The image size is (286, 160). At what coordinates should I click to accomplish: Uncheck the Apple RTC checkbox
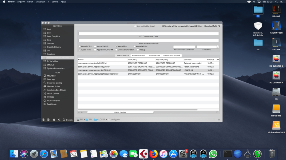[80, 50]
